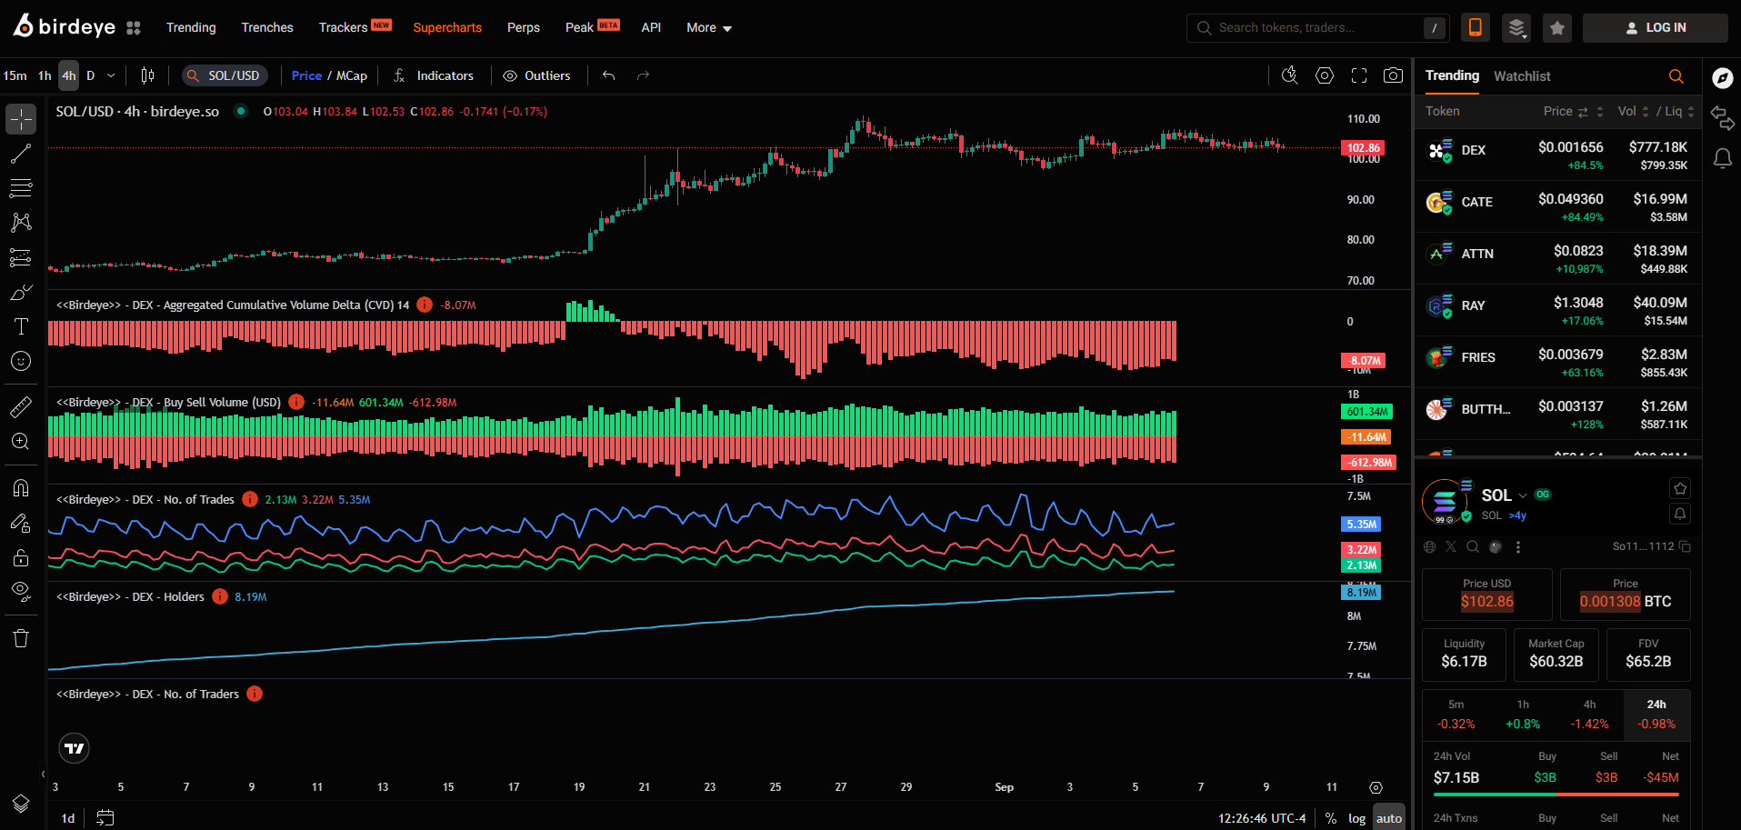This screenshot has width=1741, height=830.
Task: Choose the chart patterns drawing tool
Action: (21, 223)
